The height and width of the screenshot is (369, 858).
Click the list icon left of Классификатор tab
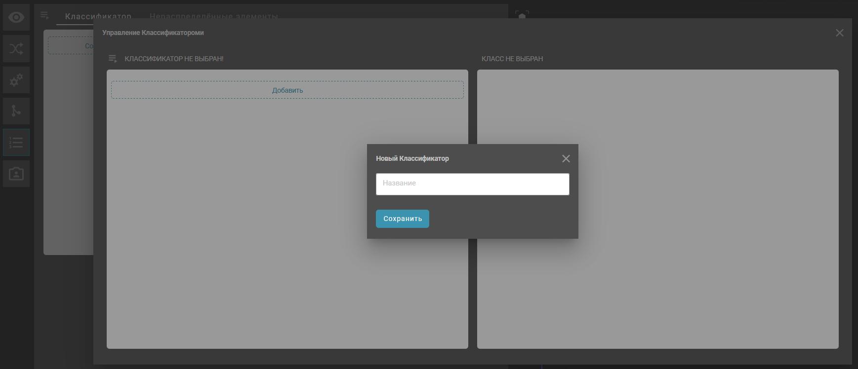click(44, 15)
